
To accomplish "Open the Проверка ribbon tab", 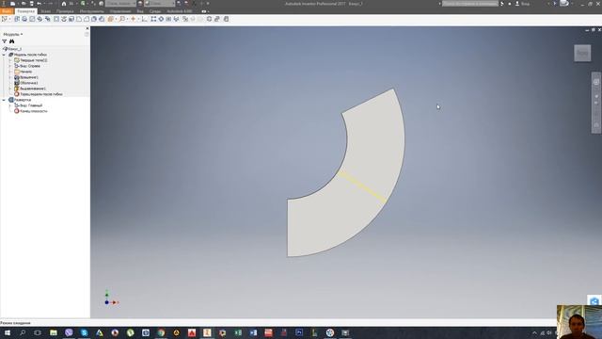I will point(65,11).
